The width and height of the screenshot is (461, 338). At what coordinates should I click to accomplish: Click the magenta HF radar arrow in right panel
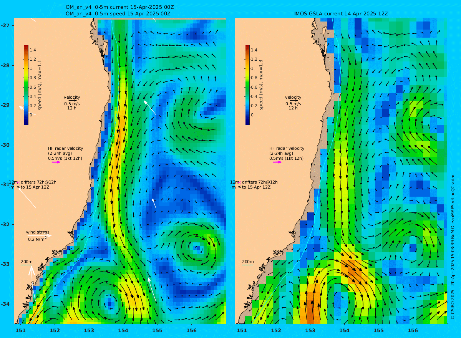277,162
